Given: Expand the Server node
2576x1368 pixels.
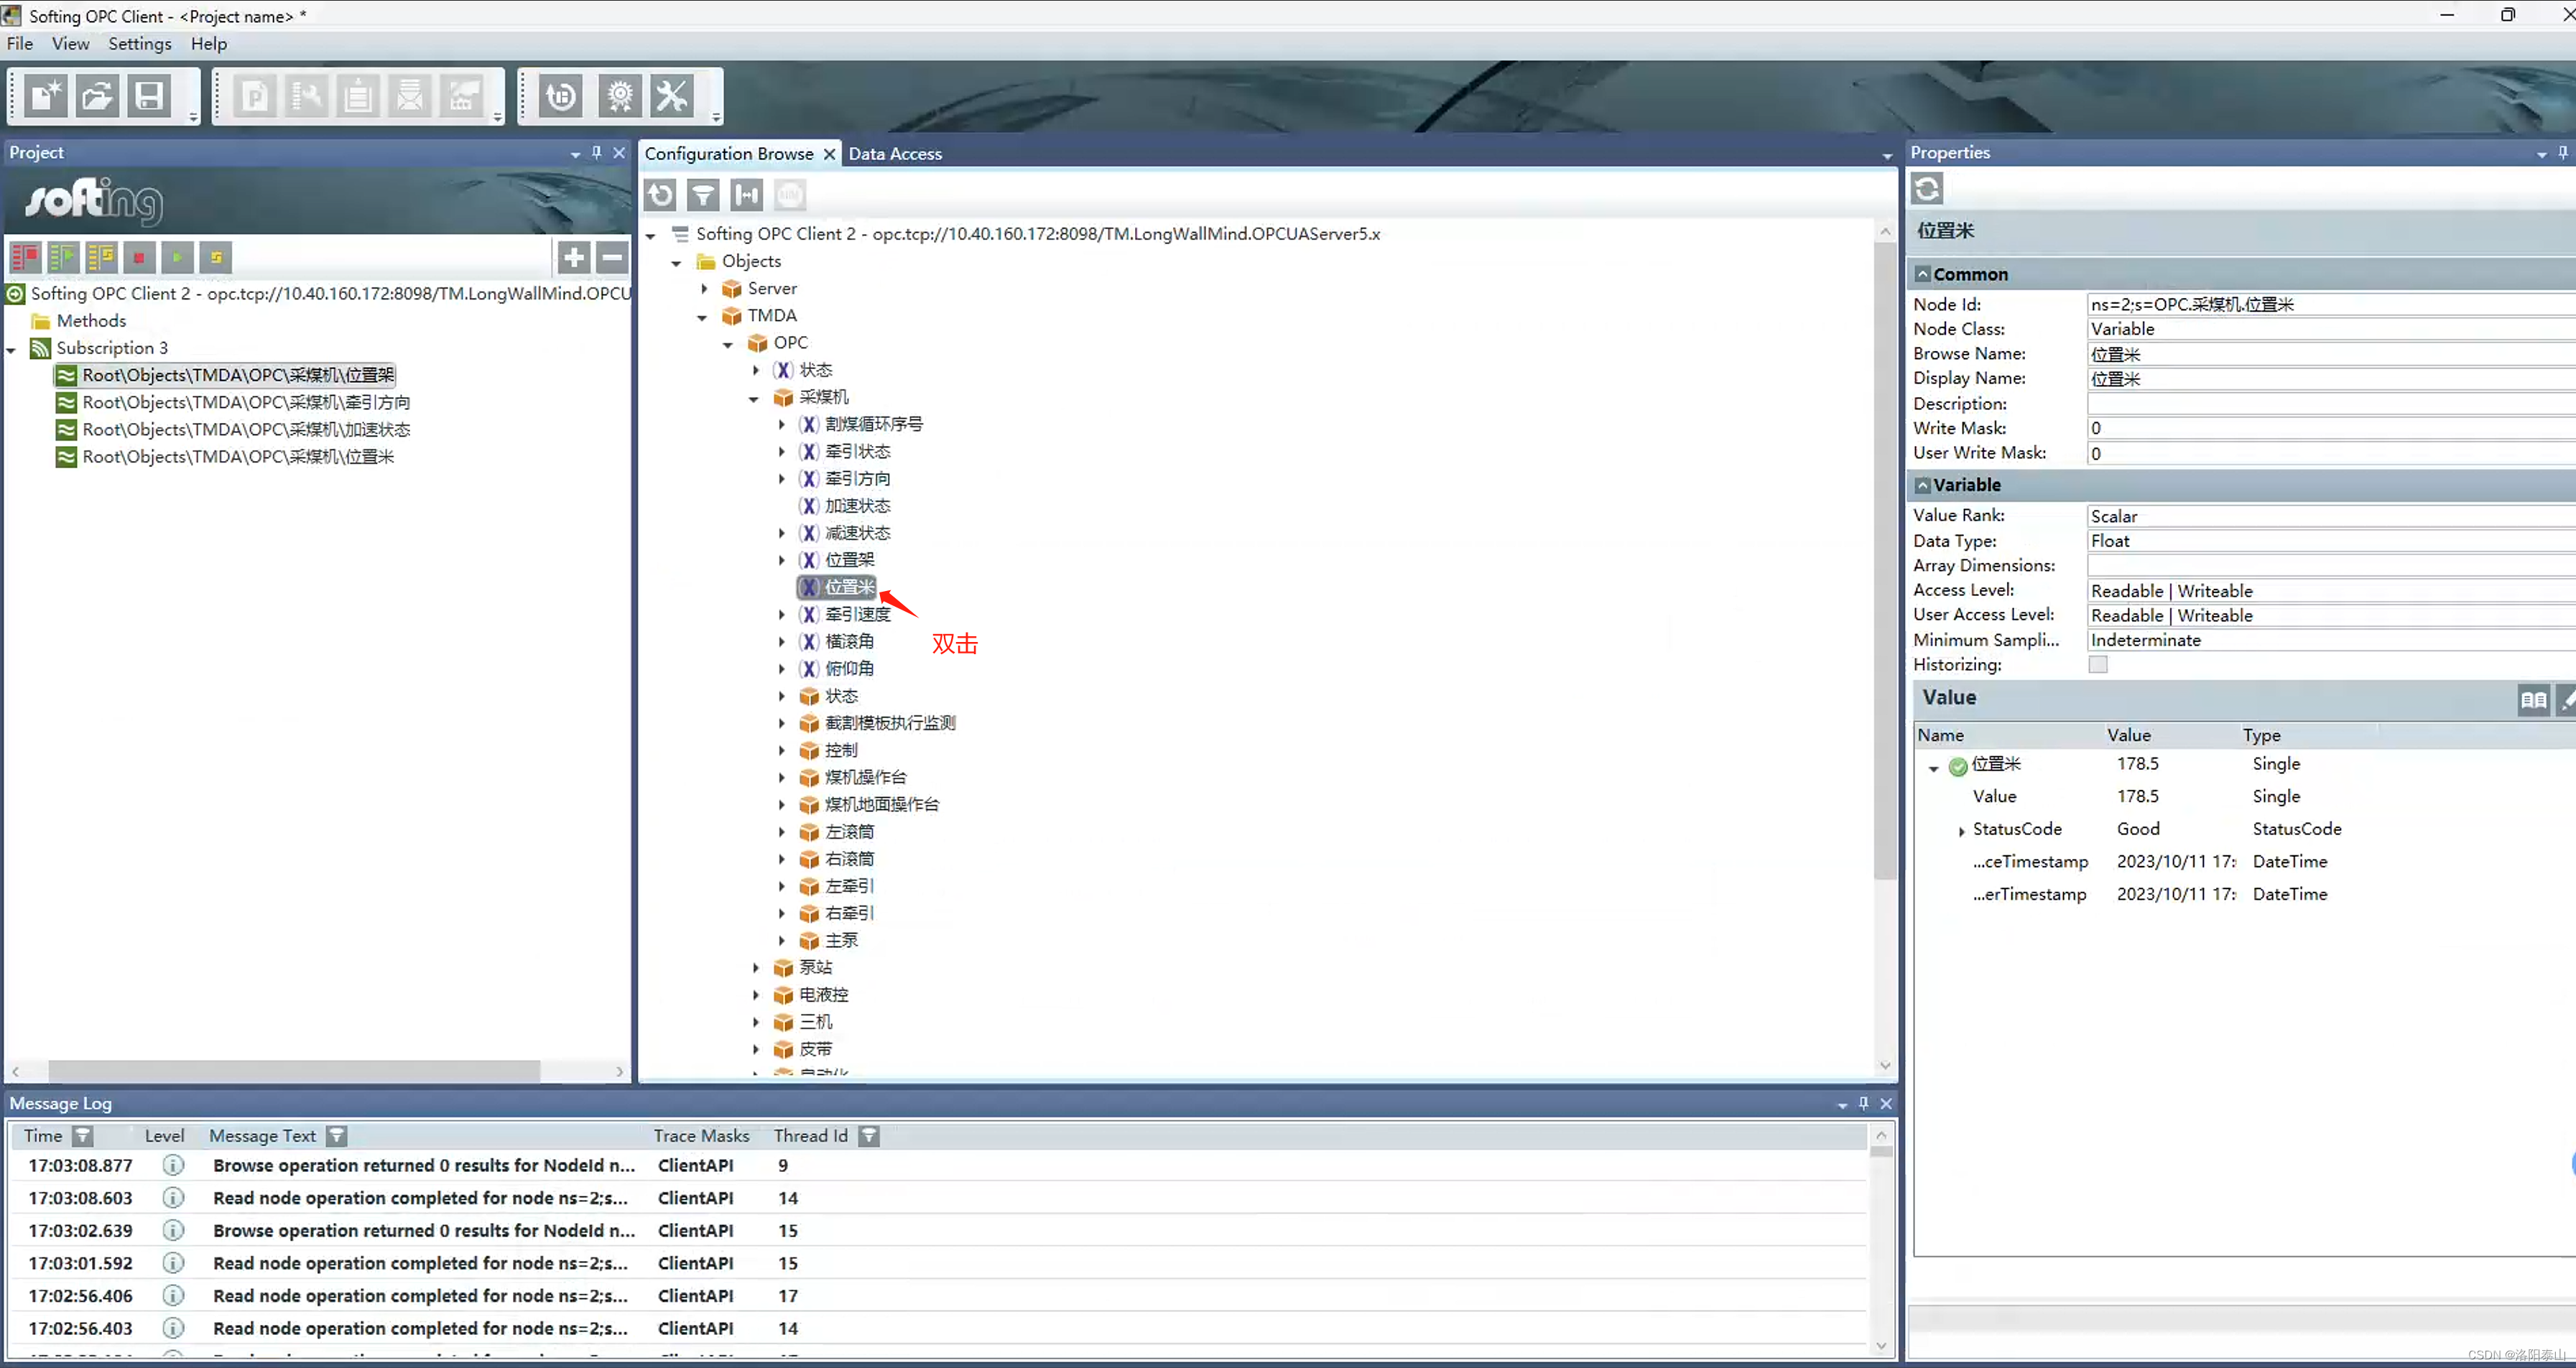Looking at the screenshot, I should tap(704, 288).
